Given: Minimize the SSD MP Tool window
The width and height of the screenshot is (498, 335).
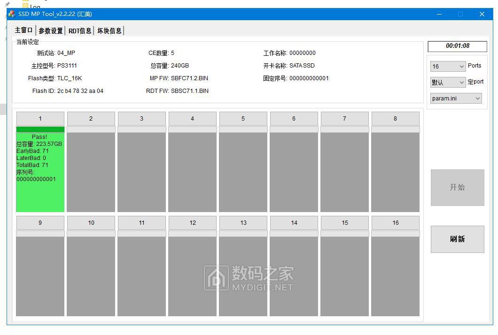Looking at the screenshot, I should click(x=439, y=14).
